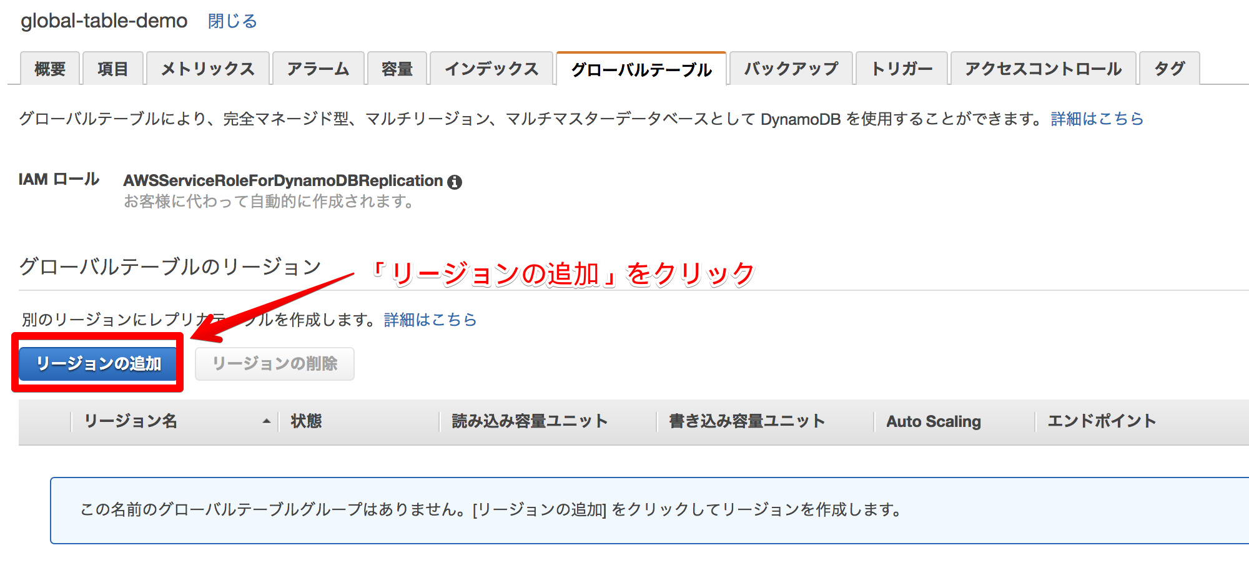
Task: Open the メトリックス tab
Action: point(208,69)
